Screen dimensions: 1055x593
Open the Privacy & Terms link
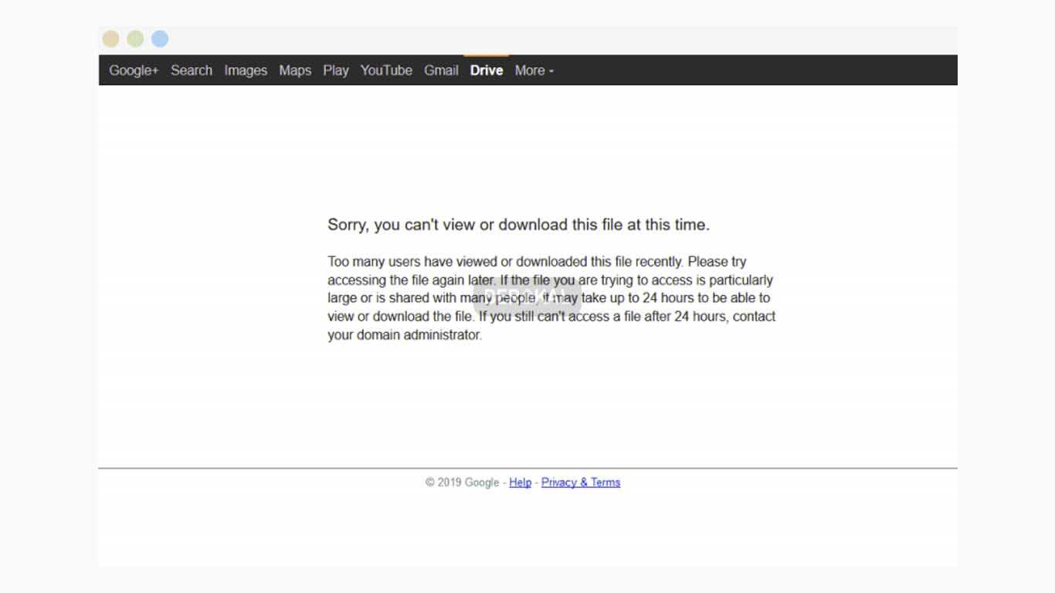coord(581,483)
